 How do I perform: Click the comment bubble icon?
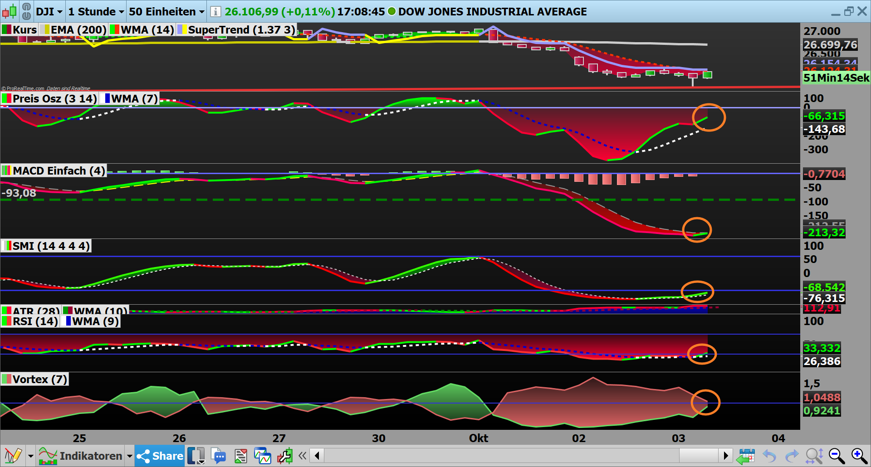[219, 456]
